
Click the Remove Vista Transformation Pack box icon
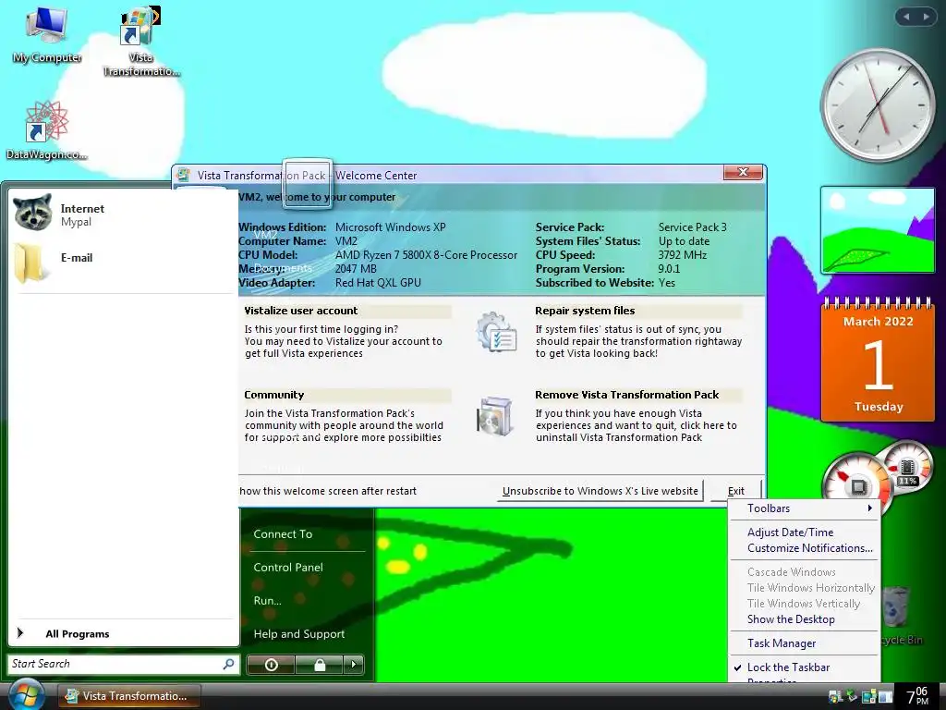(x=496, y=416)
